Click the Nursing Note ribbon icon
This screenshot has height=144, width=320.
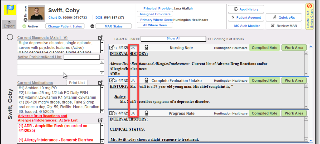[146, 48]
